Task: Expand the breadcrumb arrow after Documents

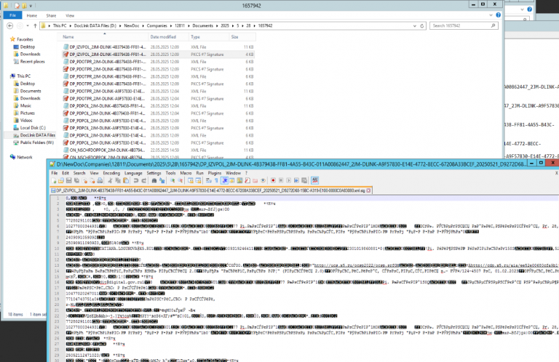Action: [217, 25]
